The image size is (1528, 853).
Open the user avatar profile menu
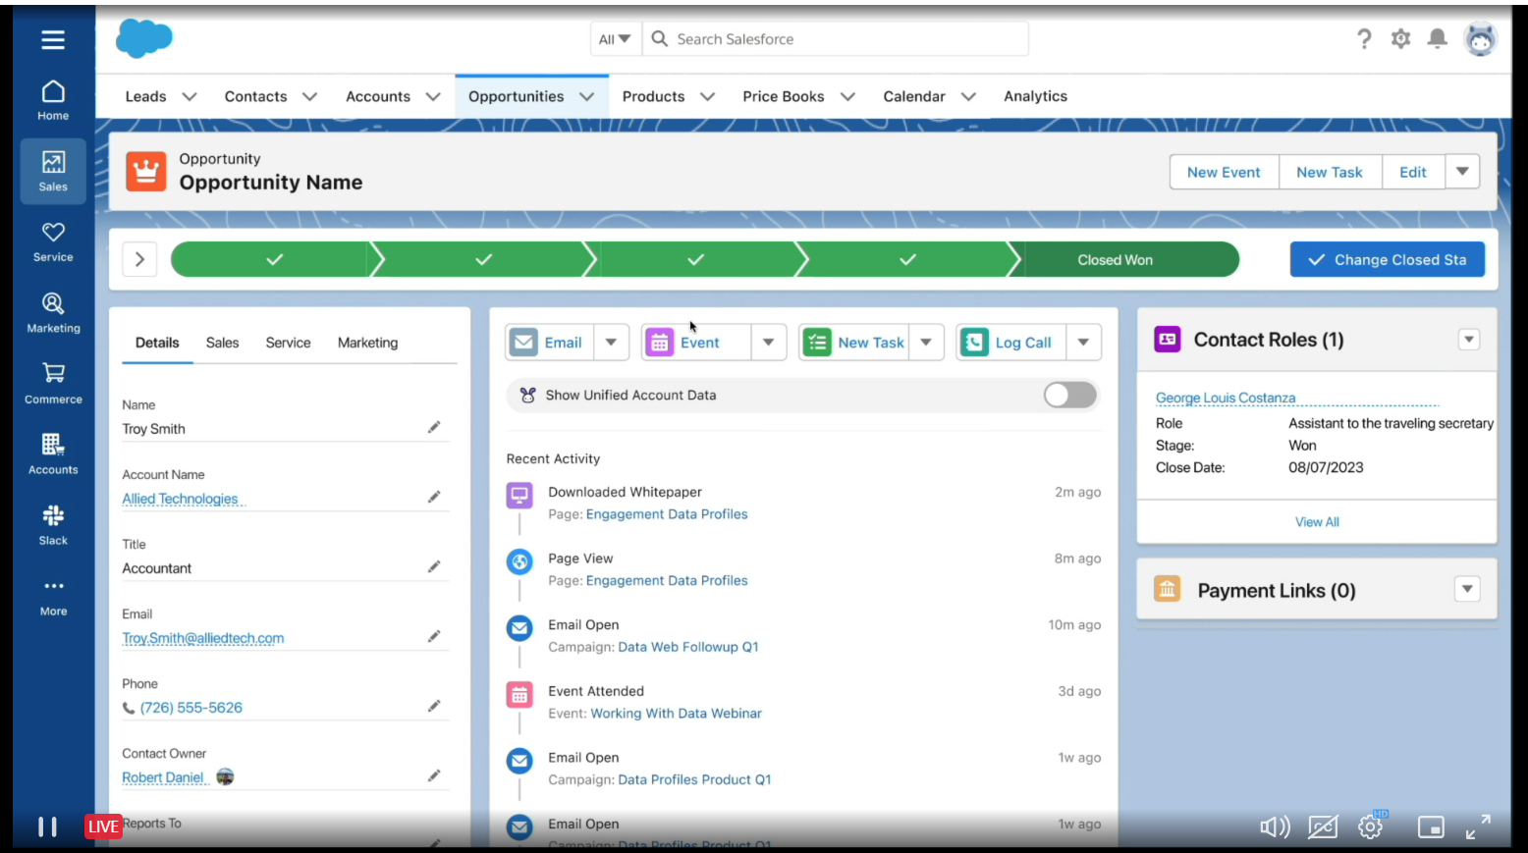[1480, 39]
